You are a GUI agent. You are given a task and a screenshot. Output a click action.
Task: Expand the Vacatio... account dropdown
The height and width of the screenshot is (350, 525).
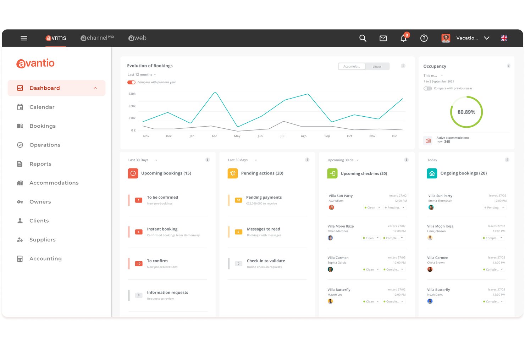coord(487,38)
